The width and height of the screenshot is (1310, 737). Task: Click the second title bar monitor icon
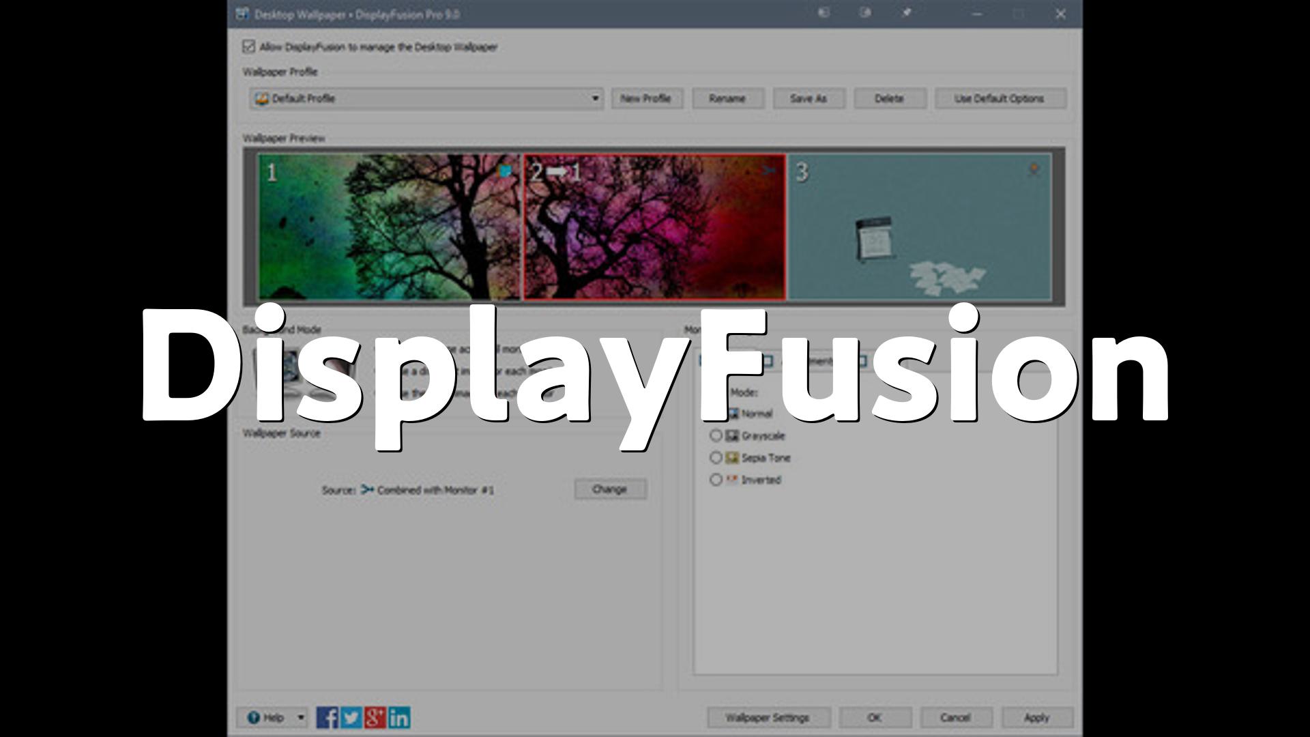click(865, 12)
